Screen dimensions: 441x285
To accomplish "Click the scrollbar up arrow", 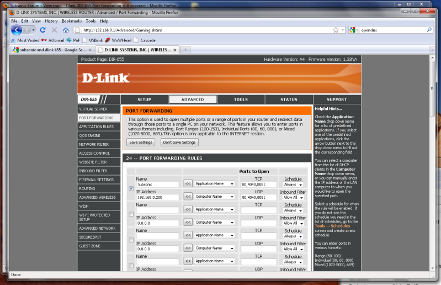I will [432, 57].
